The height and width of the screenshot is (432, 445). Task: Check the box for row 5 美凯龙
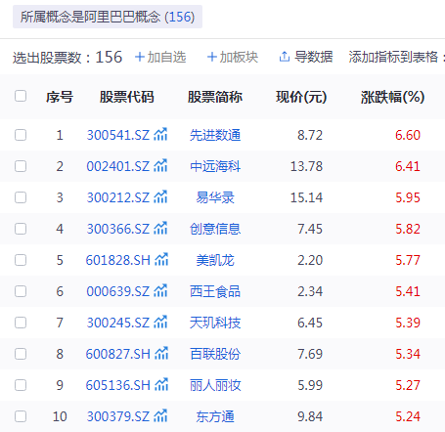(21, 260)
